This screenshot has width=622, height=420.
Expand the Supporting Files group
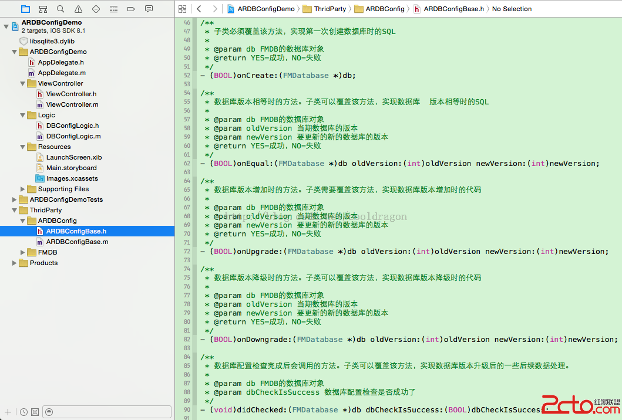point(23,189)
